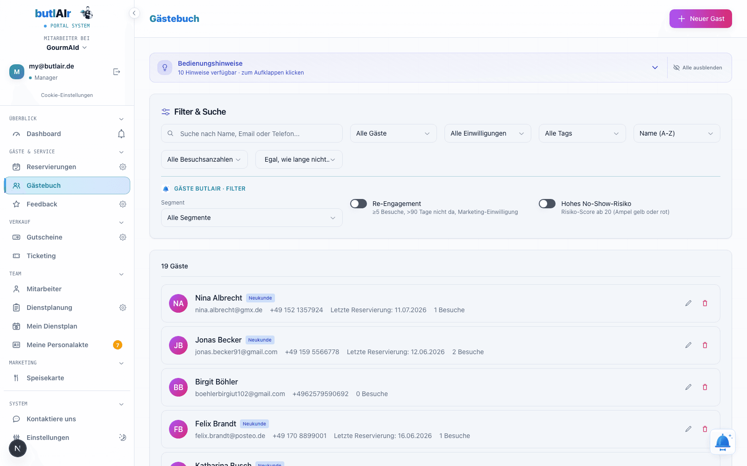Open the GourmAId restaurant switcher
The image size is (747, 466).
(x=67, y=48)
